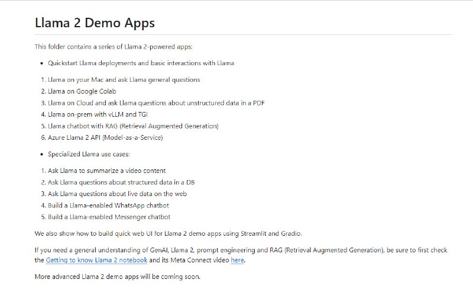This screenshot has width=473, height=292.
Task: Choose 'Build a Llama-enabled WhatsApp chatbot' item
Action: (108, 206)
